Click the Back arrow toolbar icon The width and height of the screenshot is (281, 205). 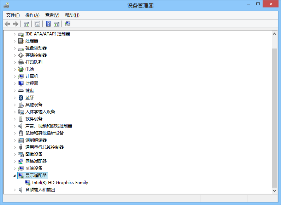pos(7,24)
